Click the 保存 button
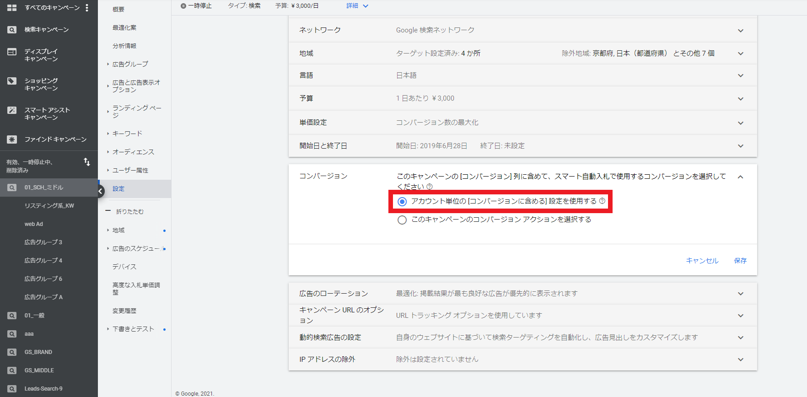807x397 pixels. tap(740, 260)
